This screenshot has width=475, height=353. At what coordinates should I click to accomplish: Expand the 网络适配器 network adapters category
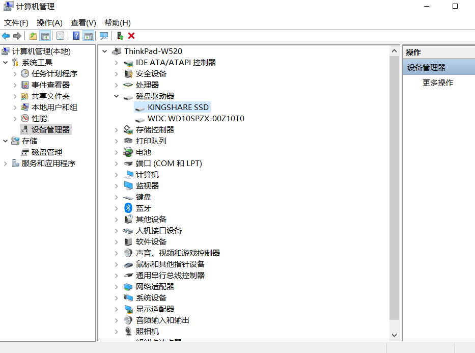pyautogui.click(x=117, y=287)
